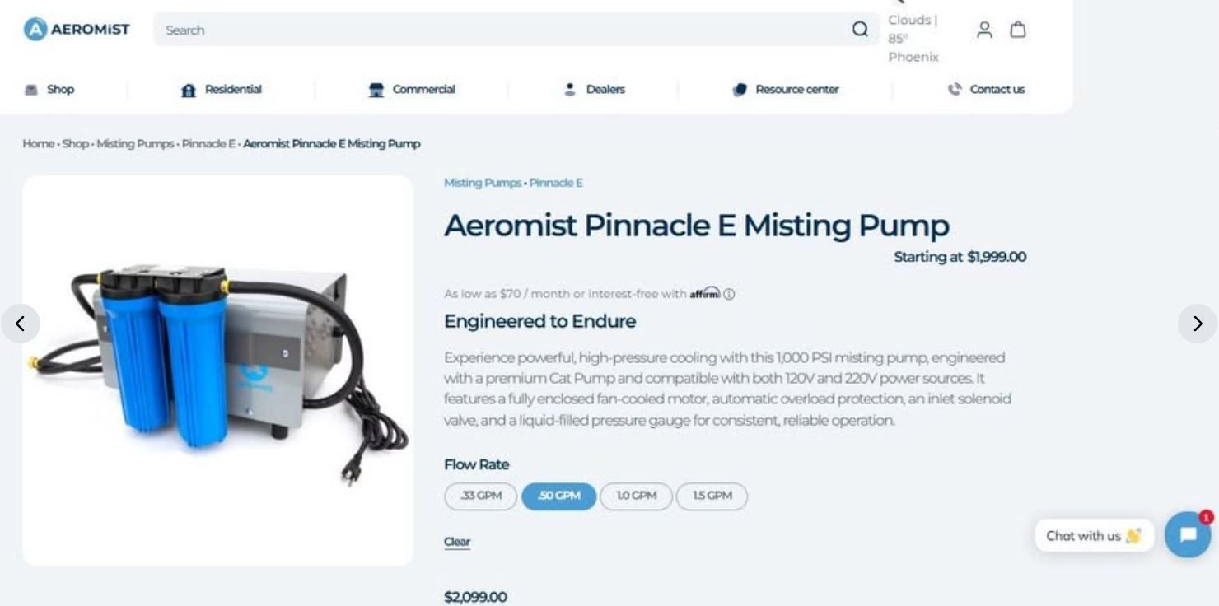Select the .50 GPM flow rate

558,496
